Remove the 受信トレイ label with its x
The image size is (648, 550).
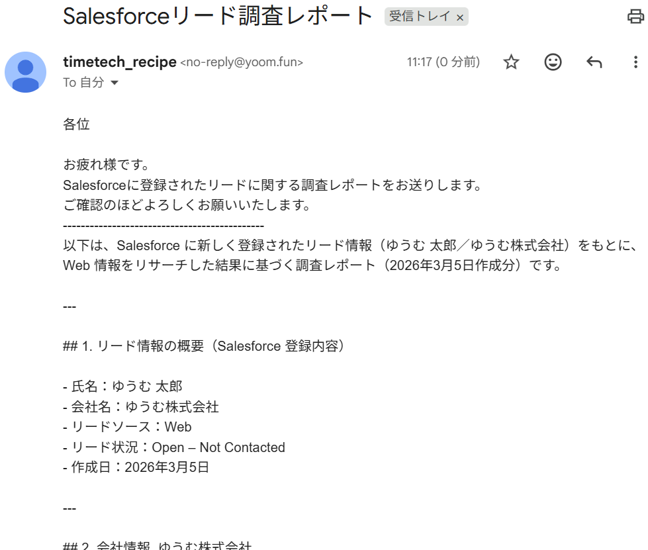[460, 17]
